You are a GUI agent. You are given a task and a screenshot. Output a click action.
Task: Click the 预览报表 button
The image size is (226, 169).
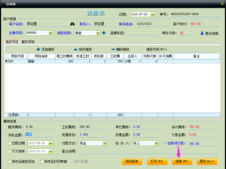click(132, 161)
